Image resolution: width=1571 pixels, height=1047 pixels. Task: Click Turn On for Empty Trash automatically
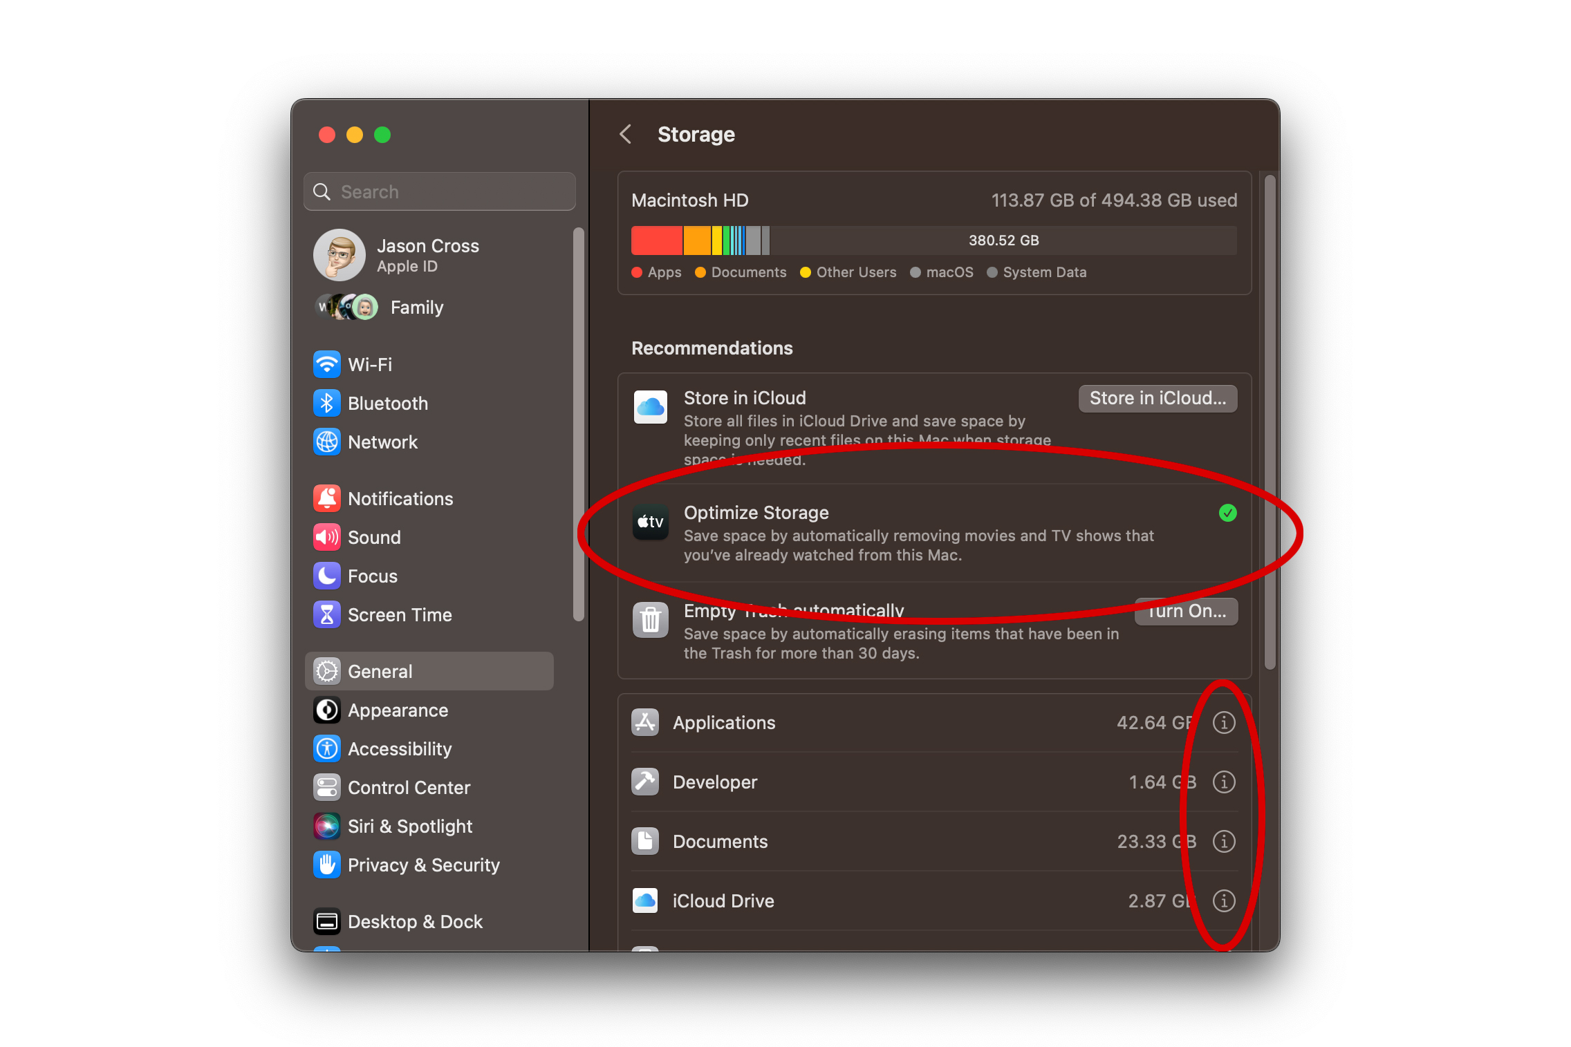pos(1185,611)
